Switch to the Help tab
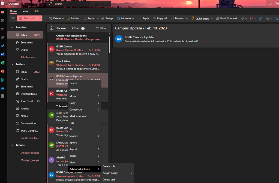 coord(36,11)
